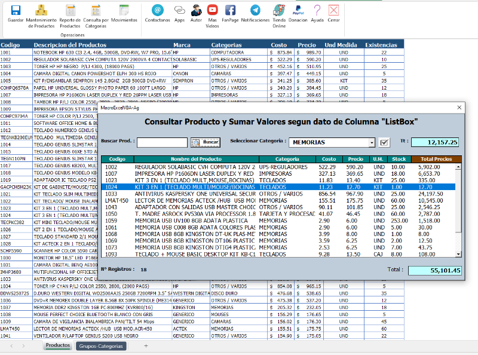
Task: Click the Notificaciones Telegram icon
Action: (x=255, y=10)
